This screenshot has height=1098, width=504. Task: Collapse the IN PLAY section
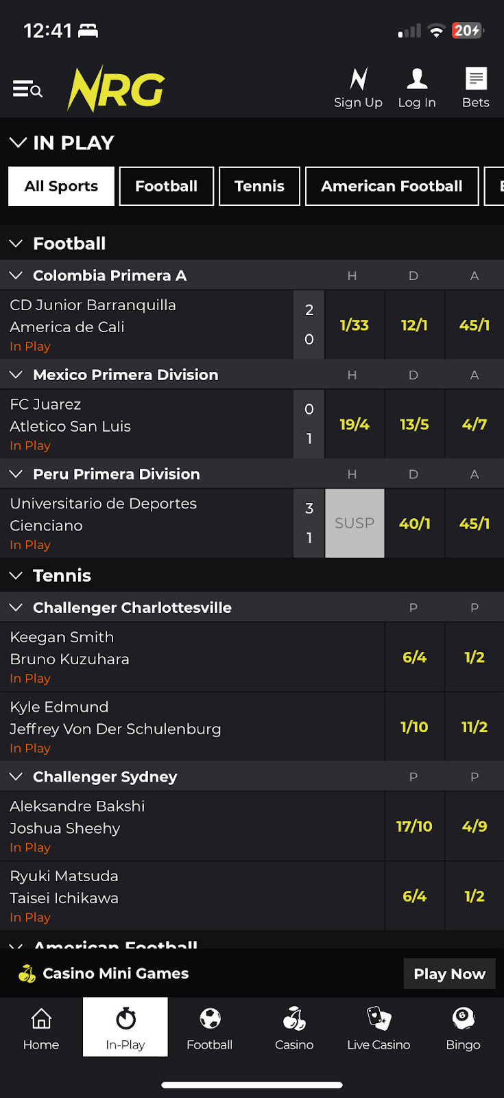[x=18, y=143]
